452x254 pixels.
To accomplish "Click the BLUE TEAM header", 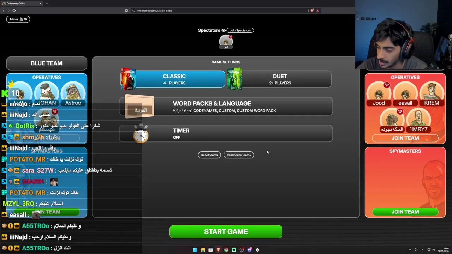I will [x=47, y=63].
